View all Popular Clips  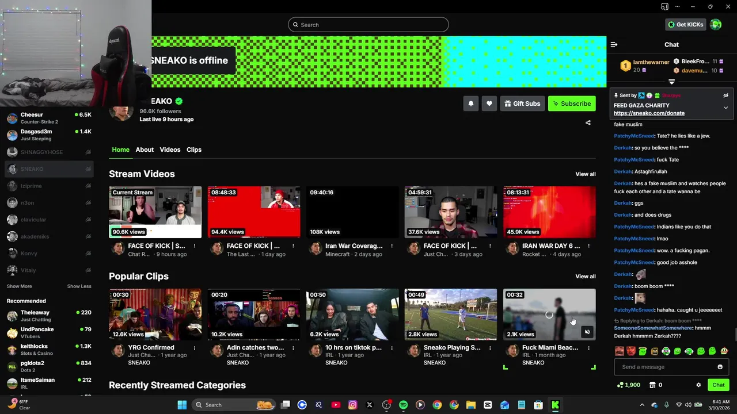586,277
